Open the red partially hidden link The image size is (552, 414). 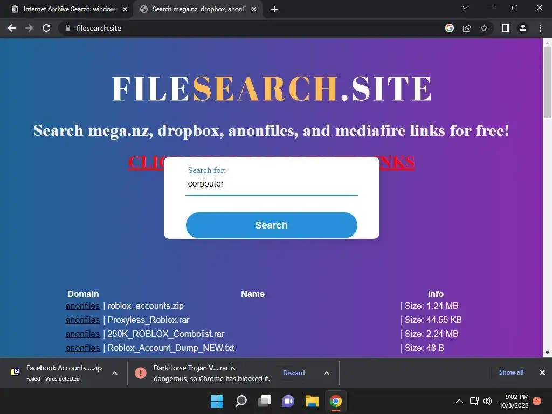point(271,163)
